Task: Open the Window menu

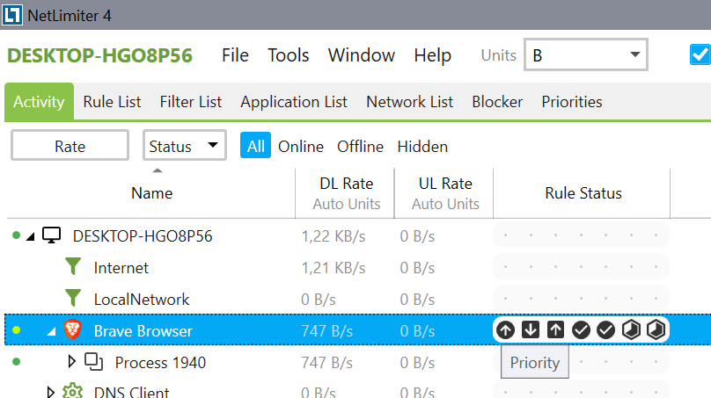Action: [x=362, y=55]
